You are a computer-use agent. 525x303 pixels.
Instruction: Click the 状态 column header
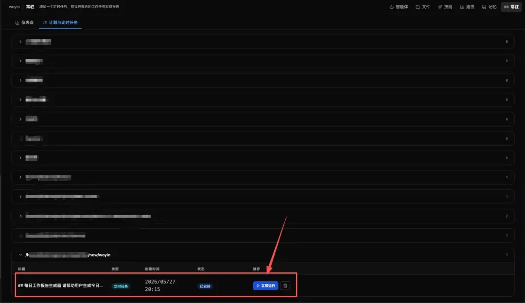(x=201, y=269)
